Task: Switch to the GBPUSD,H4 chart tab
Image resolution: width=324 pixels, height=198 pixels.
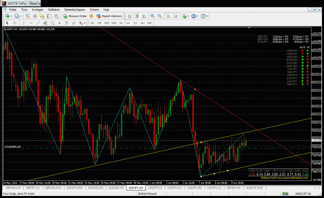Action: coord(13,188)
